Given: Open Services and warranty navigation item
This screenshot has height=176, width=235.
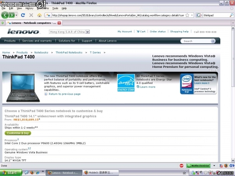Looking at the screenshot, I should point(37,41).
